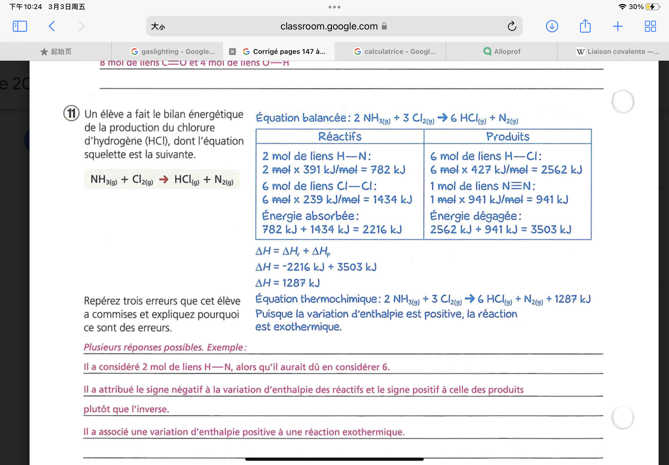This screenshot has height=465, width=669.
Task: Go forward to next page
Action: pyautogui.click(x=82, y=26)
